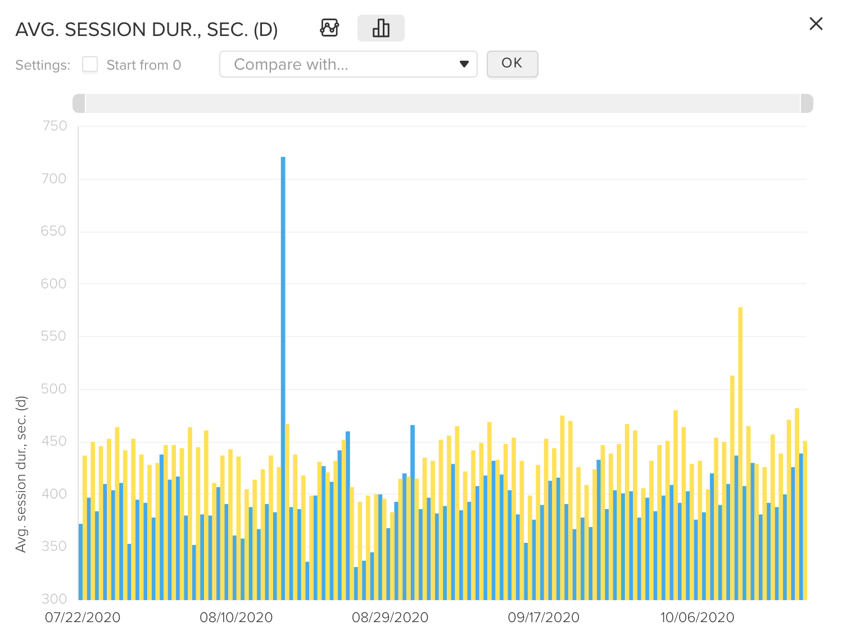Click the 'Settings:' label
842x644 pixels.
point(43,65)
